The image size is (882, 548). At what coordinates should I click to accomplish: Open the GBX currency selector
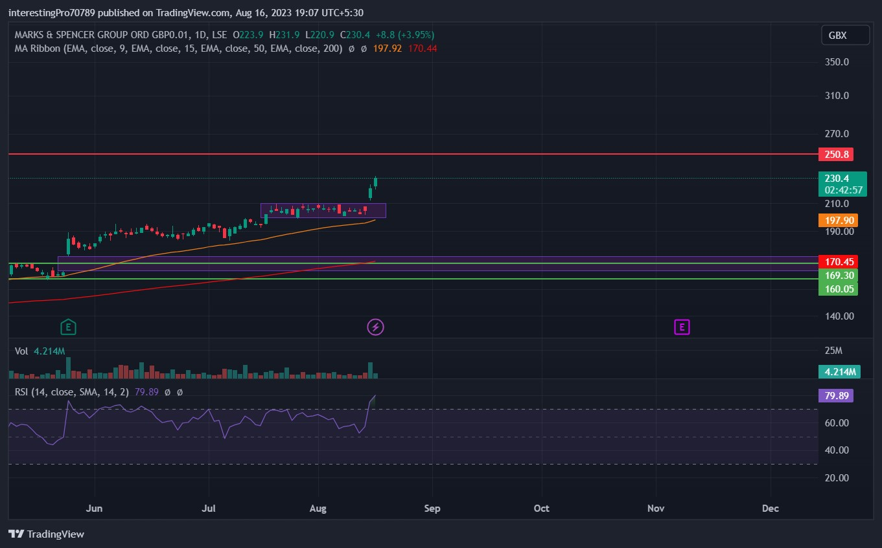point(845,36)
